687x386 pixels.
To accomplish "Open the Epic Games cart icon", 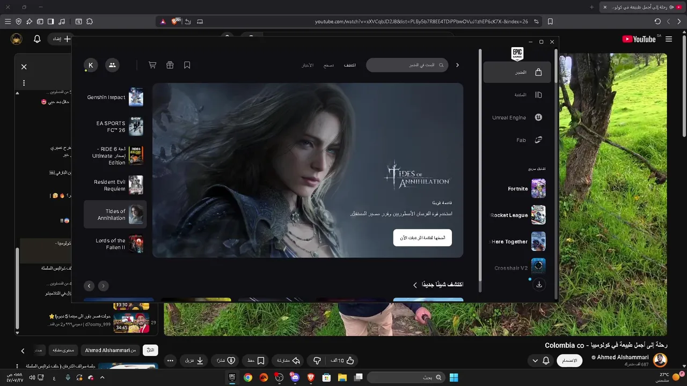I will pos(152,65).
